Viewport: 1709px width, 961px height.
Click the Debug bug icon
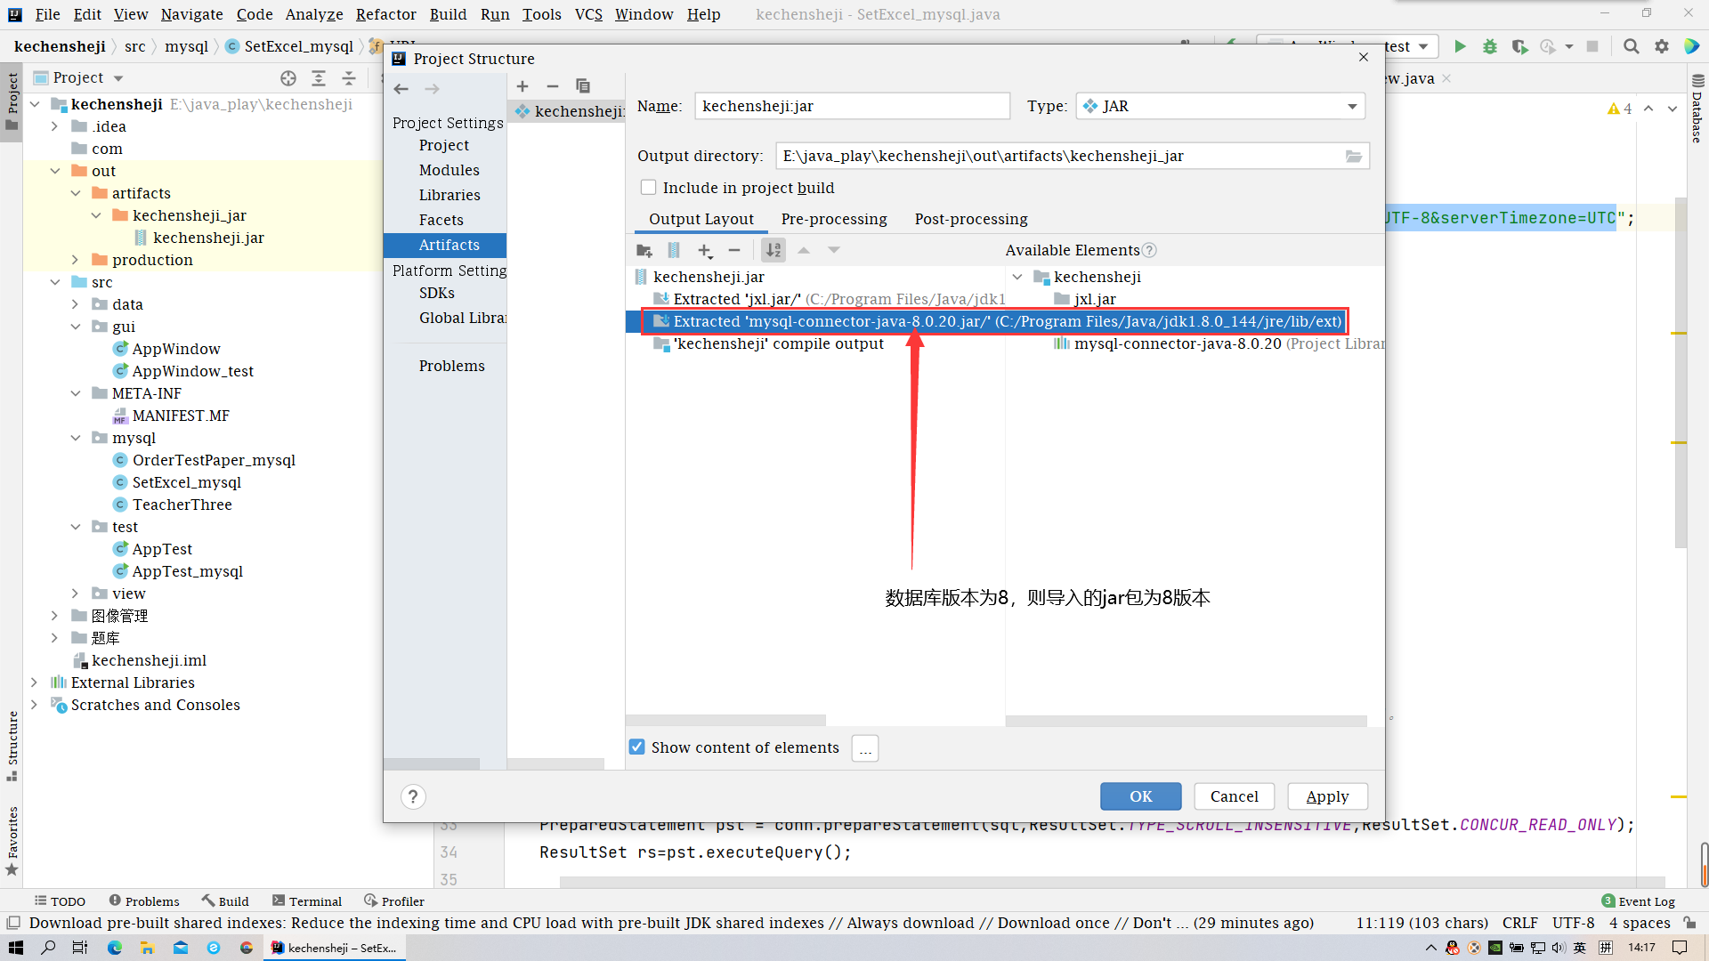click(1489, 46)
